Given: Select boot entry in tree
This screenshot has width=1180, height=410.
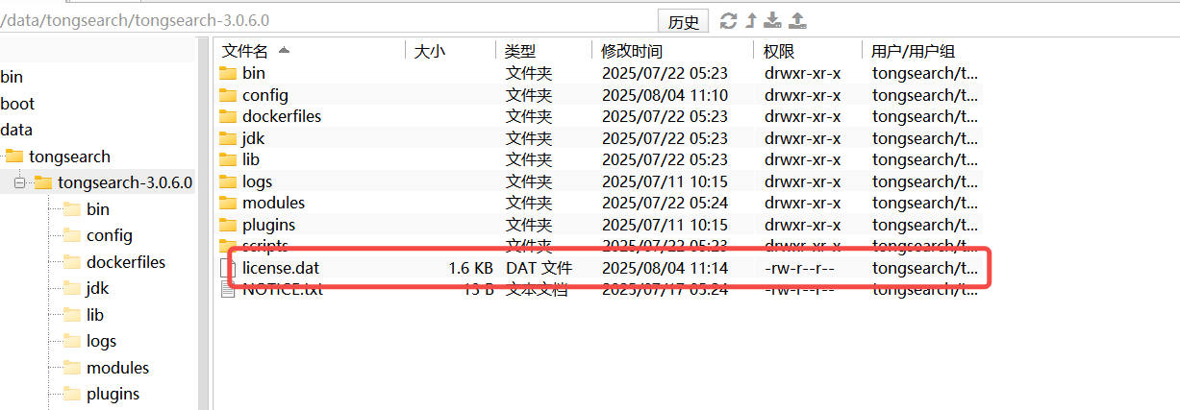Looking at the screenshot, I should pos(17,104).
